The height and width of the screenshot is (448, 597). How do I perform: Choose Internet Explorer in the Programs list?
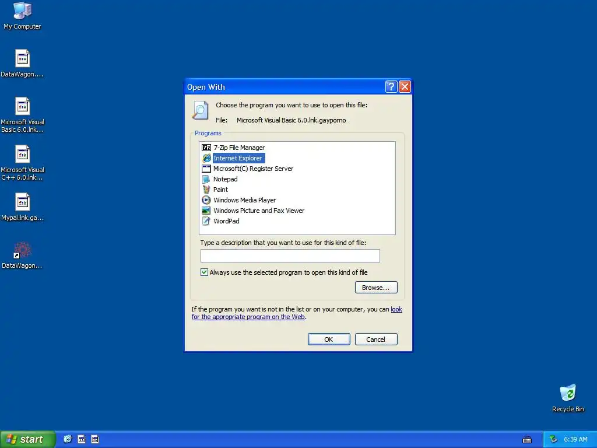pos(238,158)
